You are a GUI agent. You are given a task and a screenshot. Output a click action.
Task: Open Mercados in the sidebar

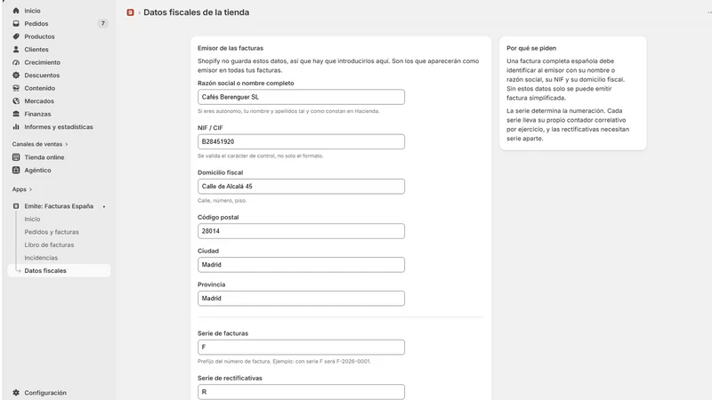(39, 101)
